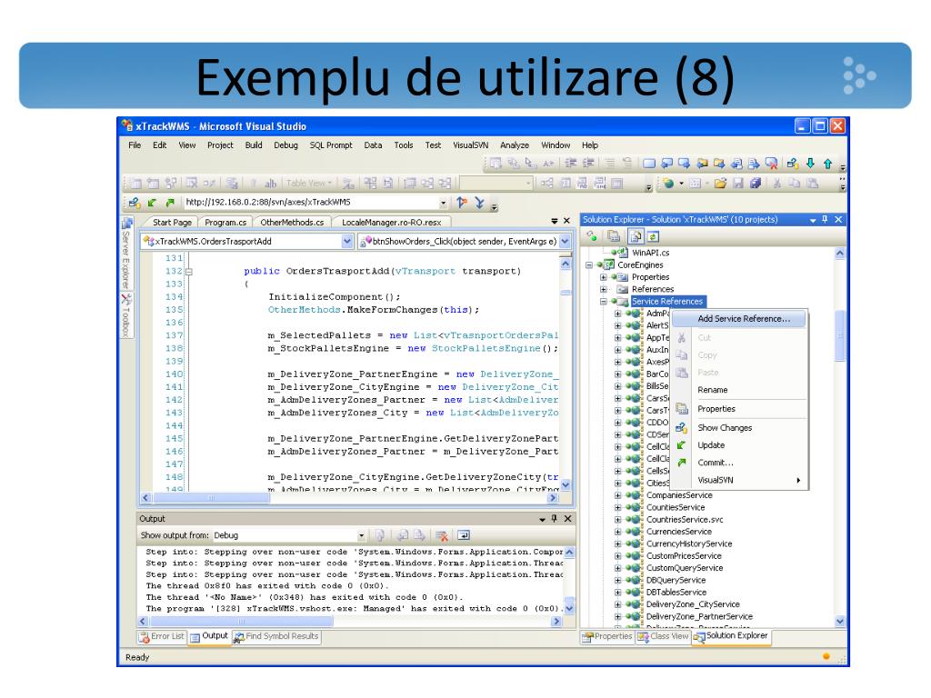Collapse the code outline at line 132
The height and width of the screenshot is (698, 931).
click(x=189, y=272)
